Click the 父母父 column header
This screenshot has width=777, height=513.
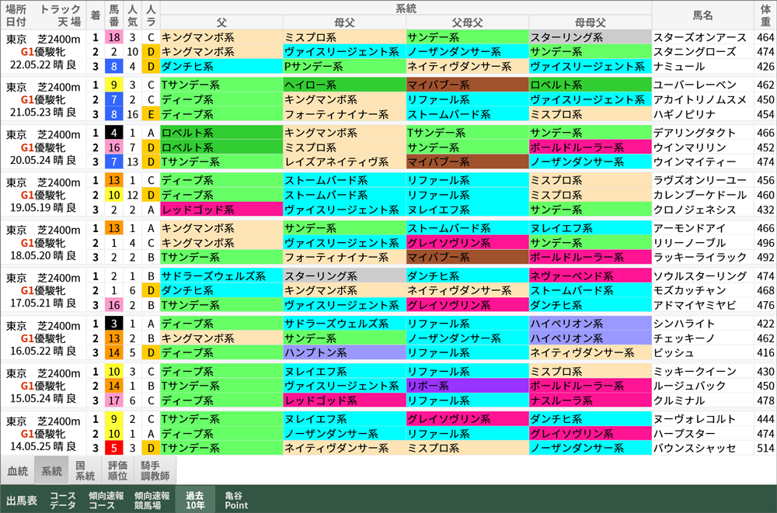click(x=467, y=23)
